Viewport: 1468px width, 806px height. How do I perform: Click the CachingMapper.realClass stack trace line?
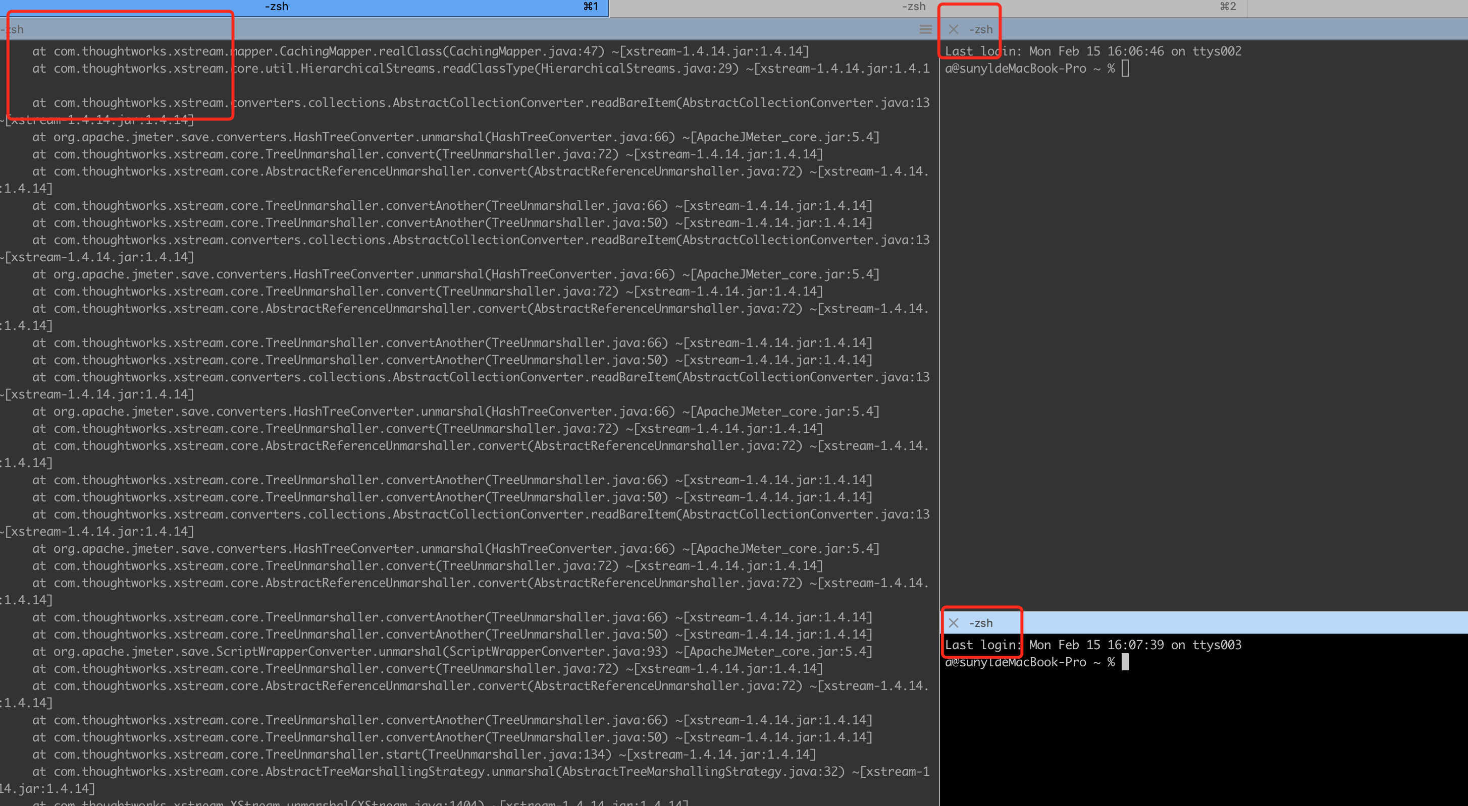pos(420,51)
